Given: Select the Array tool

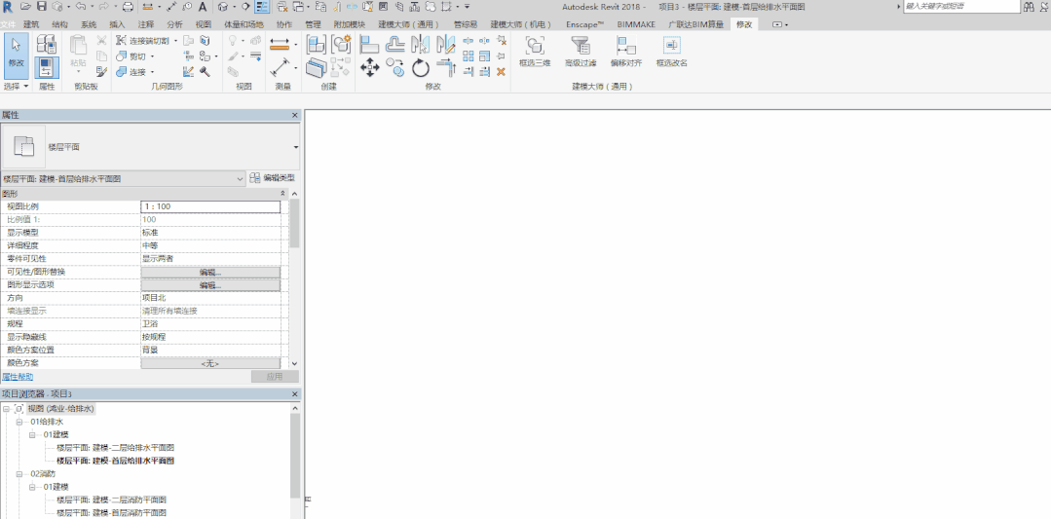Looking at the screenshot, I should [469, 56].
